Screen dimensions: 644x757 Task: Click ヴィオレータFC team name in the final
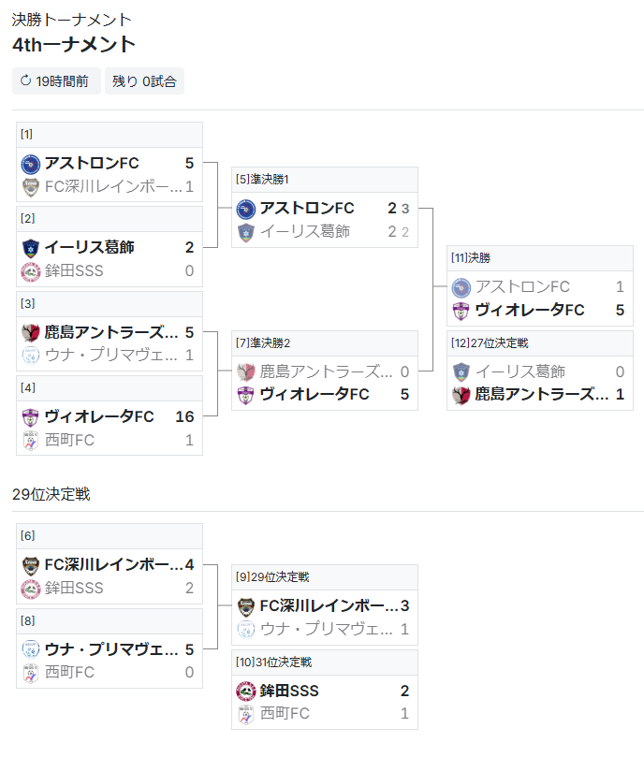(x=530, y=310)
